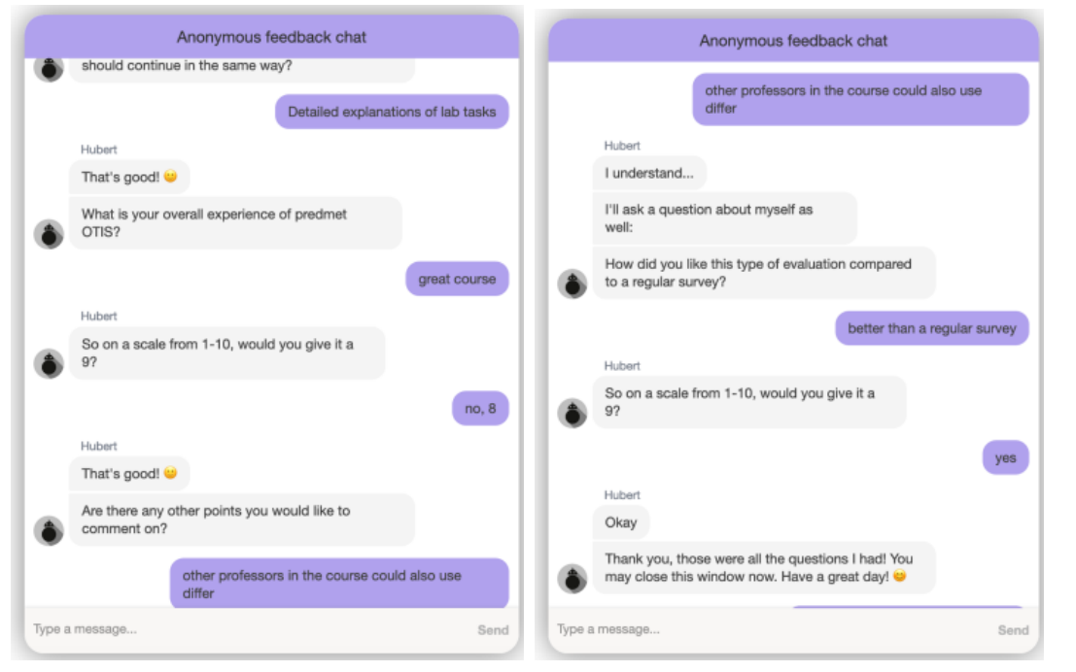The width and height of the screenshot is (1076, 672).
Task: Focus the message input in the left chat
Action: 243,629
